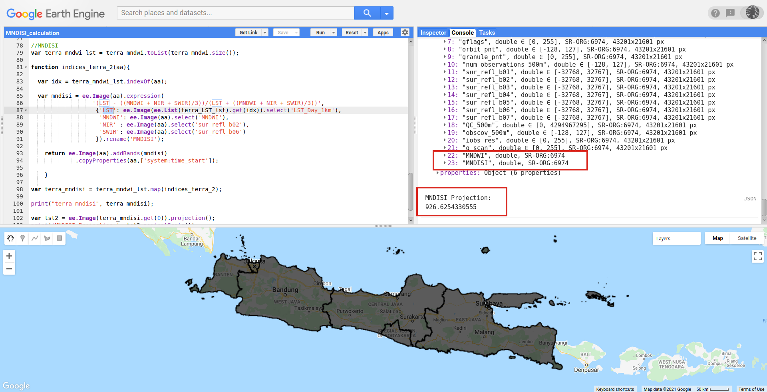
Task: Click the search magnifier button
Action: coord(367,13)
